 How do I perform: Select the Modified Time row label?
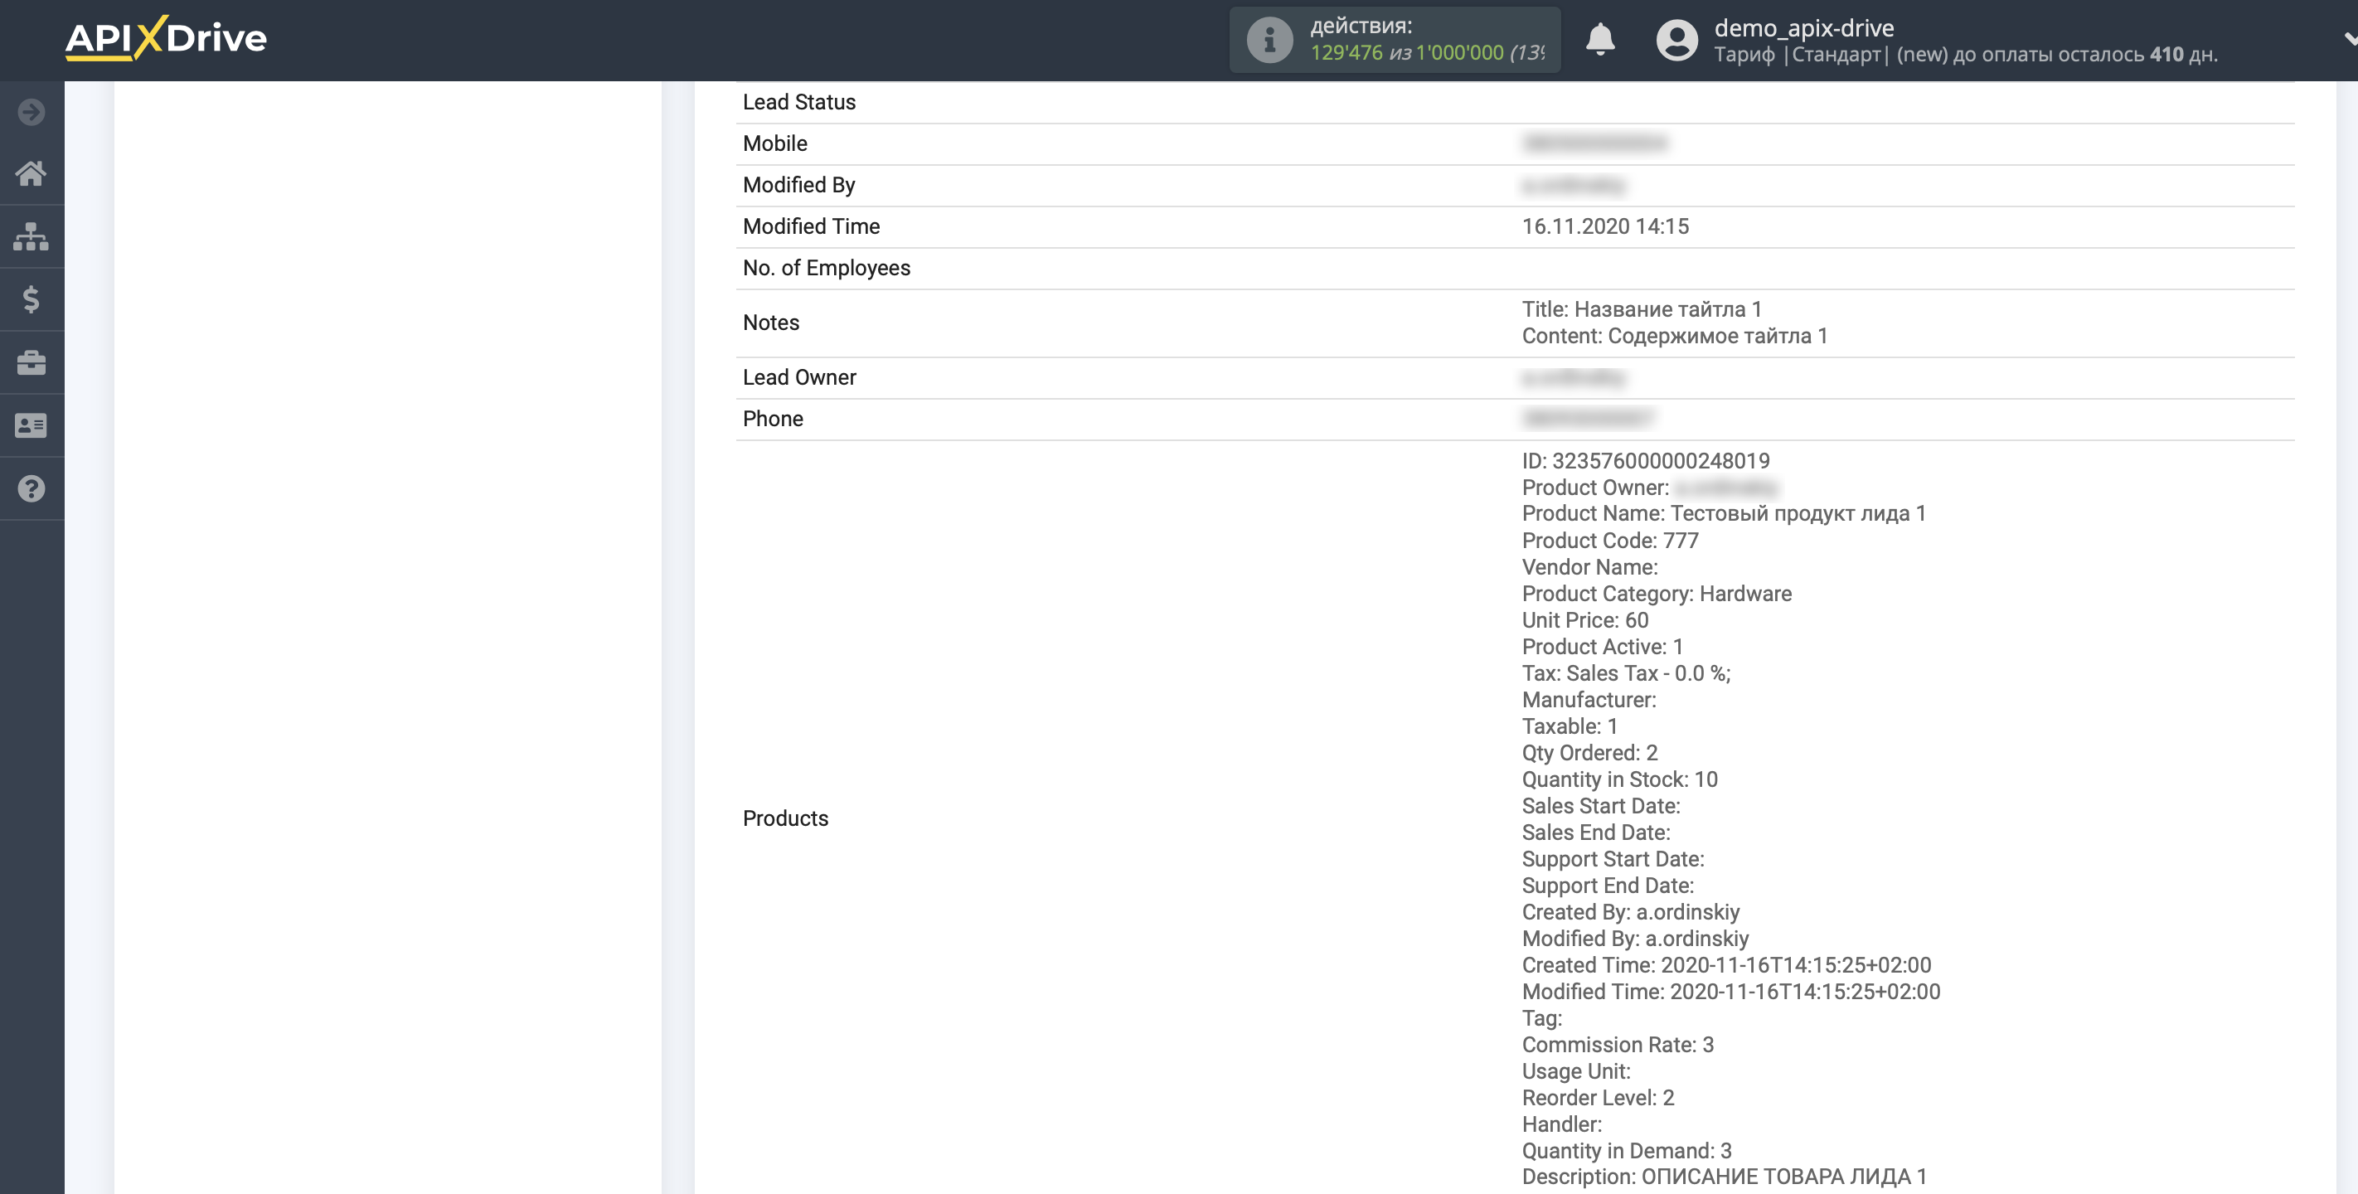(x=810, y=226)
